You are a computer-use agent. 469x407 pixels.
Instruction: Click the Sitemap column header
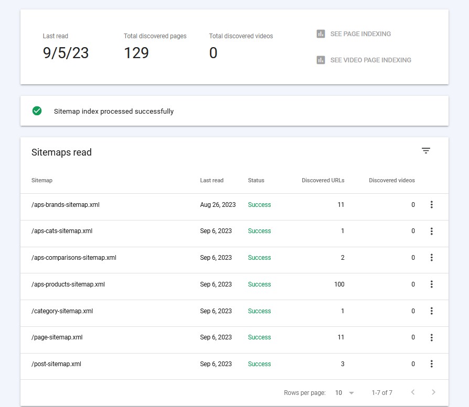click(42, 180)
